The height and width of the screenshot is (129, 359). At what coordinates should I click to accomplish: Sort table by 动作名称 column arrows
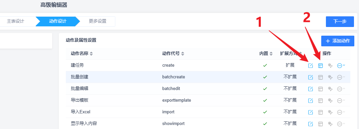point(91,54)
